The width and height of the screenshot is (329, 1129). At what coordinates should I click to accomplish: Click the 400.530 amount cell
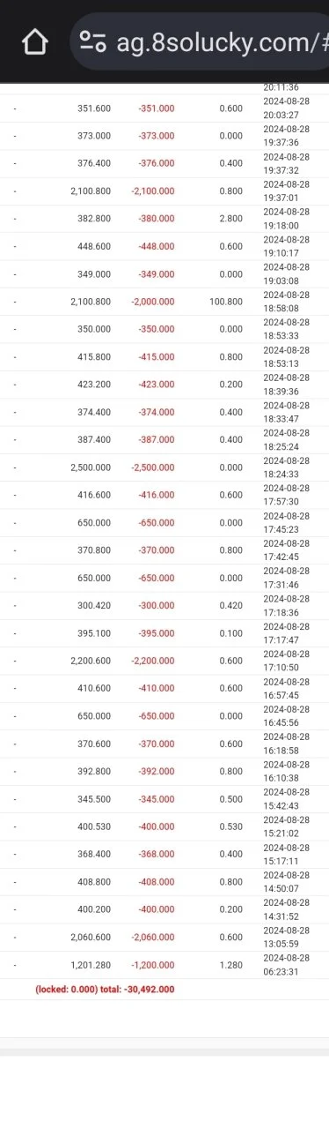pyautogui.click(x=95, y=826)
